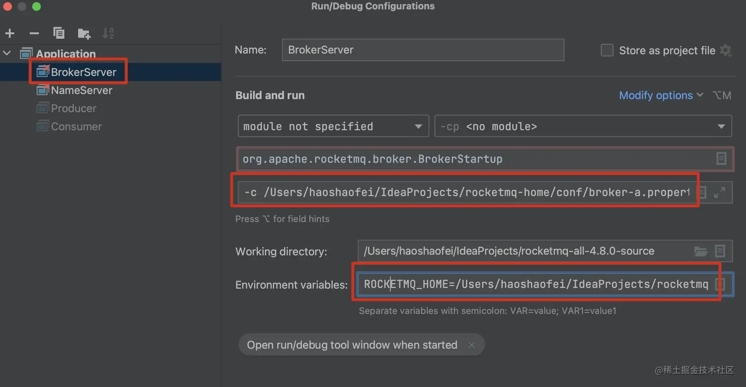746x387 pixels.
Task: Add a new configuration with plus icon
Action: [x=10, y=34]
